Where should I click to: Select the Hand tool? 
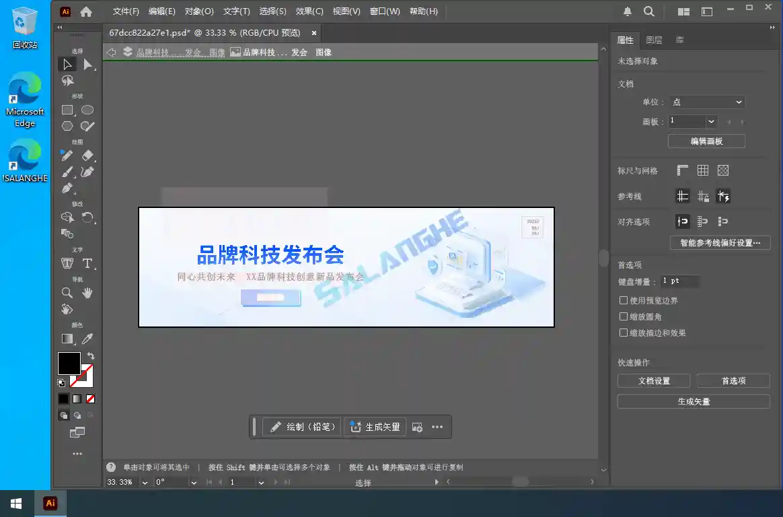(x=88, y=293)
